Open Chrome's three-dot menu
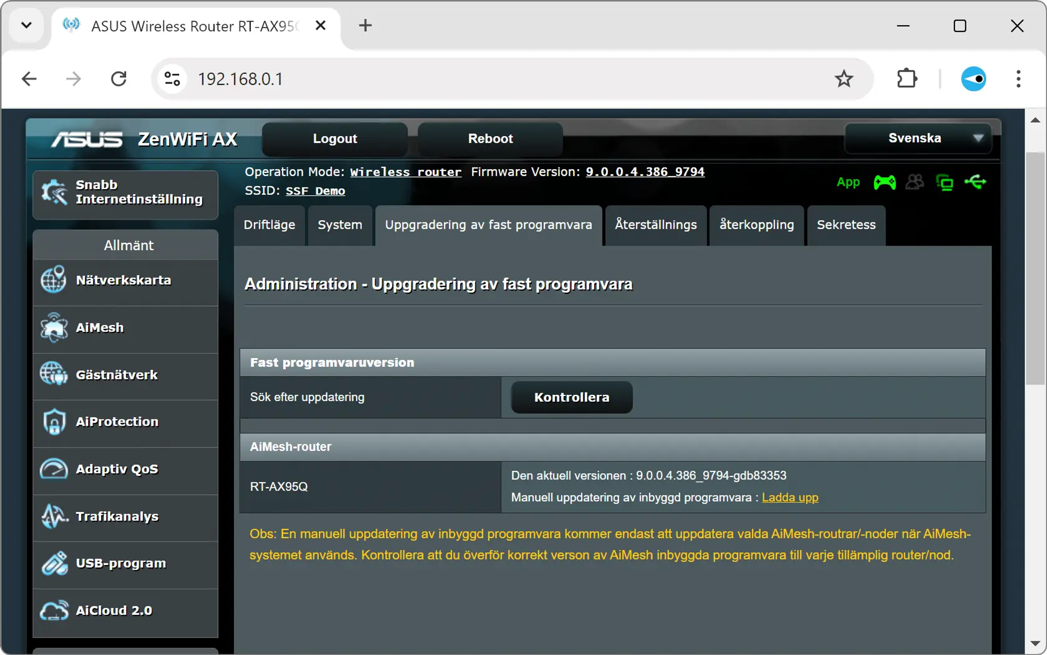 pos(1018,79)
